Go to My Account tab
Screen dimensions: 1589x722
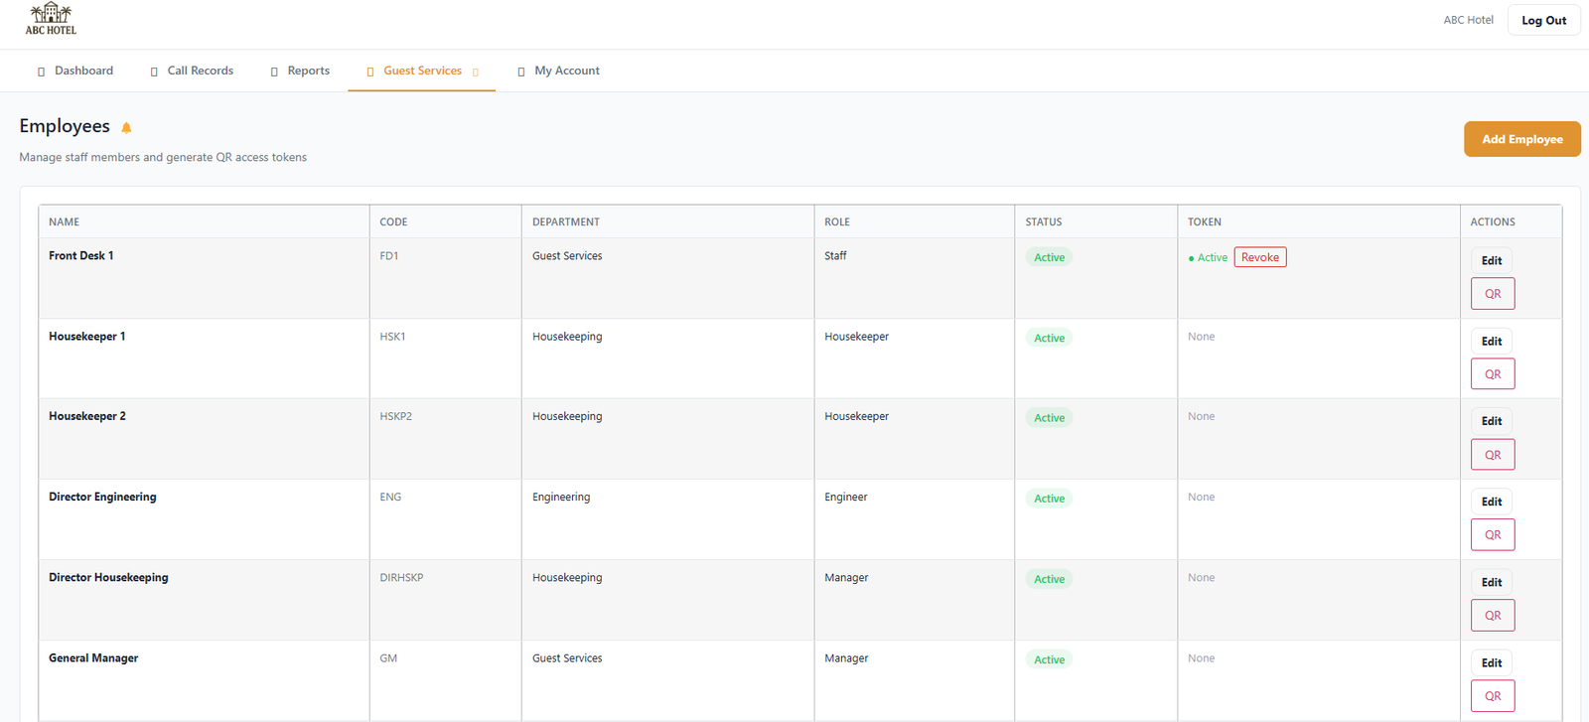click(x=566, y=71)
